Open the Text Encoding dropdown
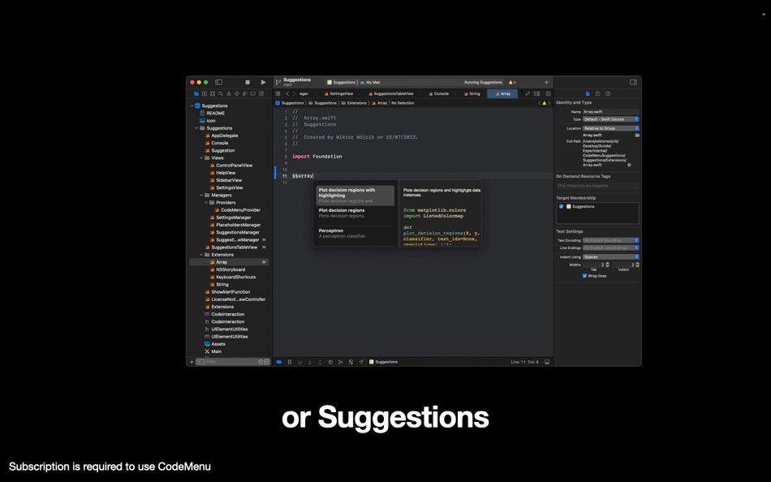 (610, 240)
